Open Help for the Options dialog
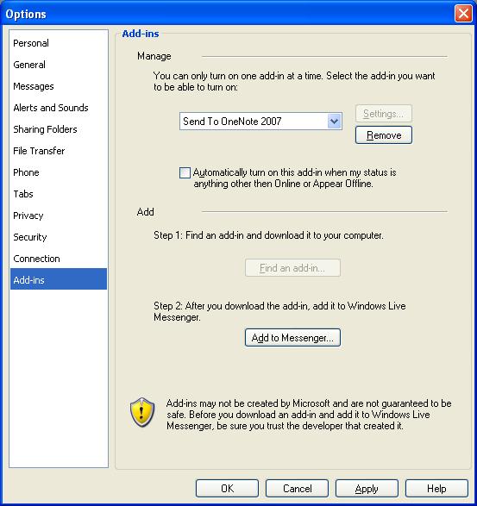The height and width of the screenshot is (506, 477). (436, 488)
